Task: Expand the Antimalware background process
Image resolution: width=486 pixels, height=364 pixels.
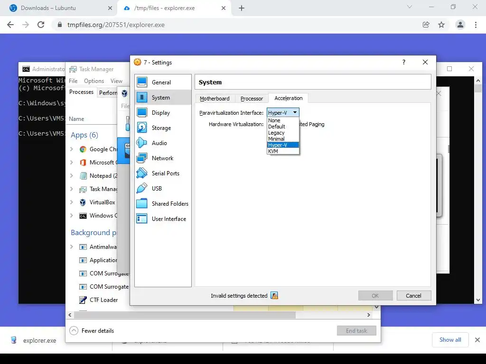Action: coord(72,246)
